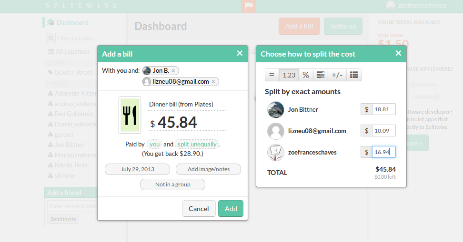This screenshot has height=242, width=463.
Task: Select friend Mariauanderson in sidebar
Action: pos(76,155)
